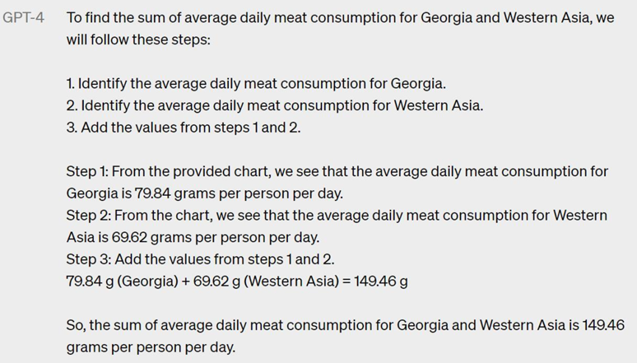Click the plus sign in the equation
637x363 pixels.
coord(186,281)
